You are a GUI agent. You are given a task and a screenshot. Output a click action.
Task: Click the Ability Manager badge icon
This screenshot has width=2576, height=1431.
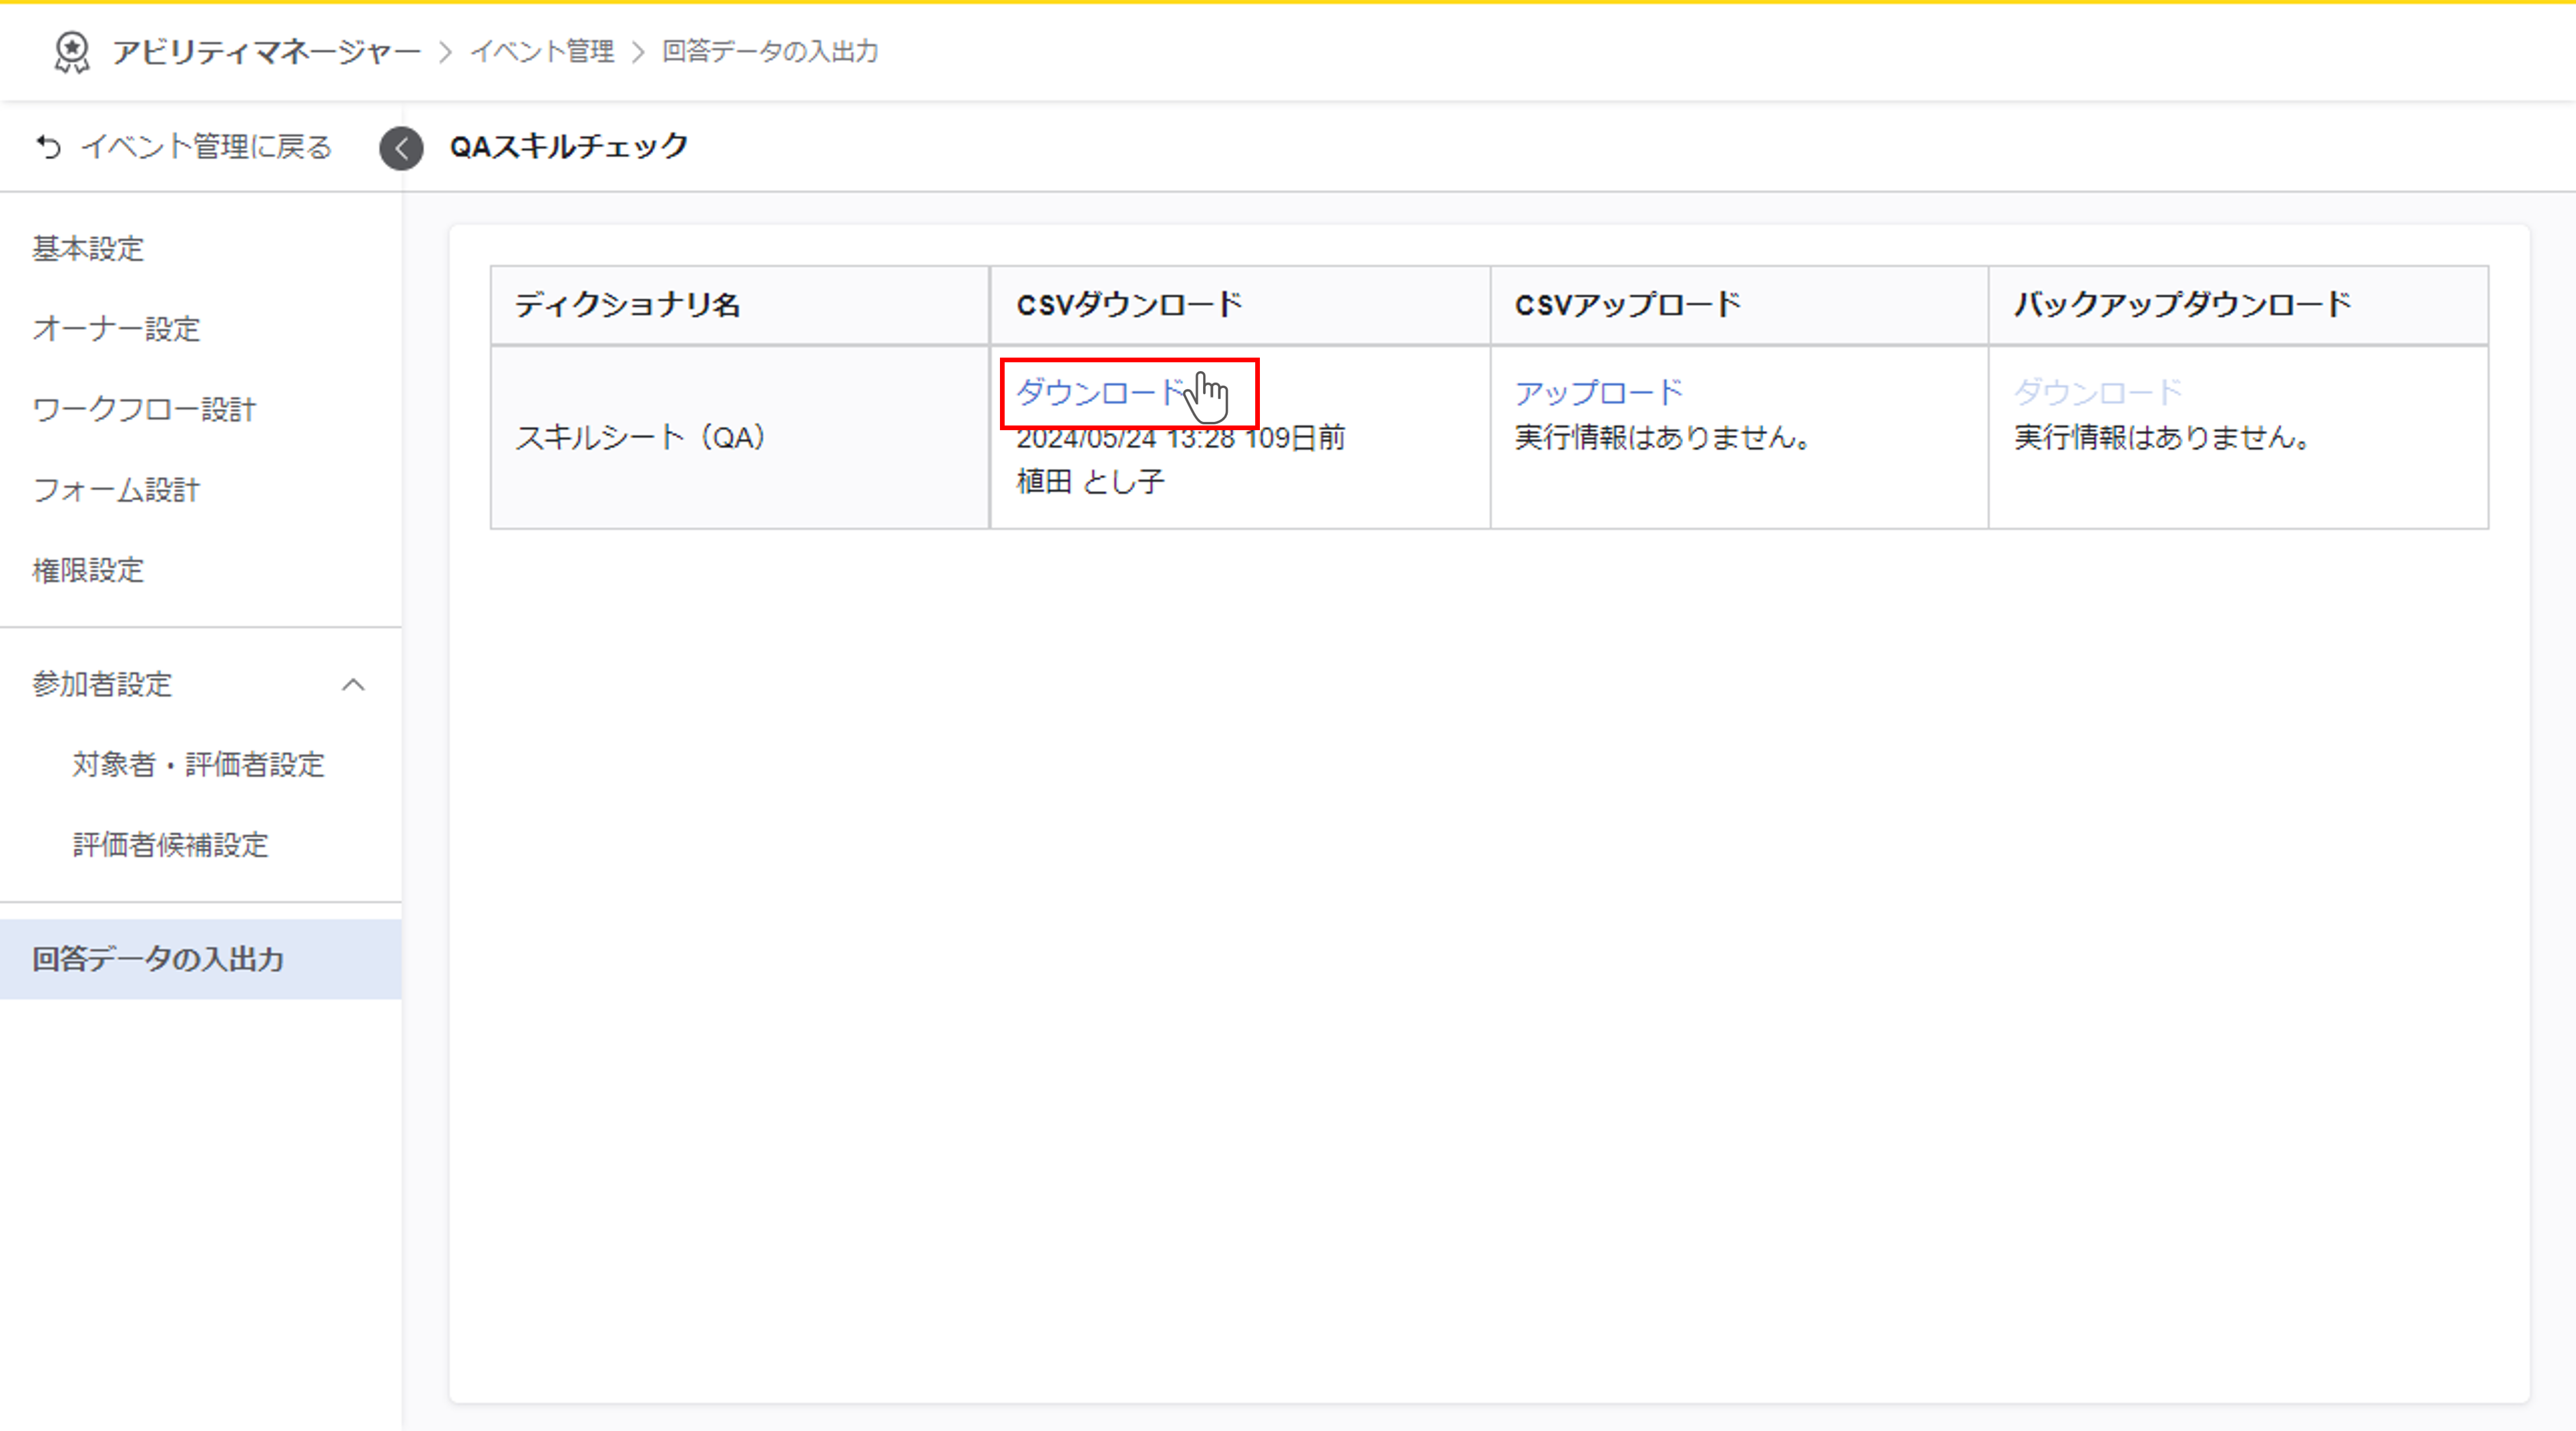[72, 51]
